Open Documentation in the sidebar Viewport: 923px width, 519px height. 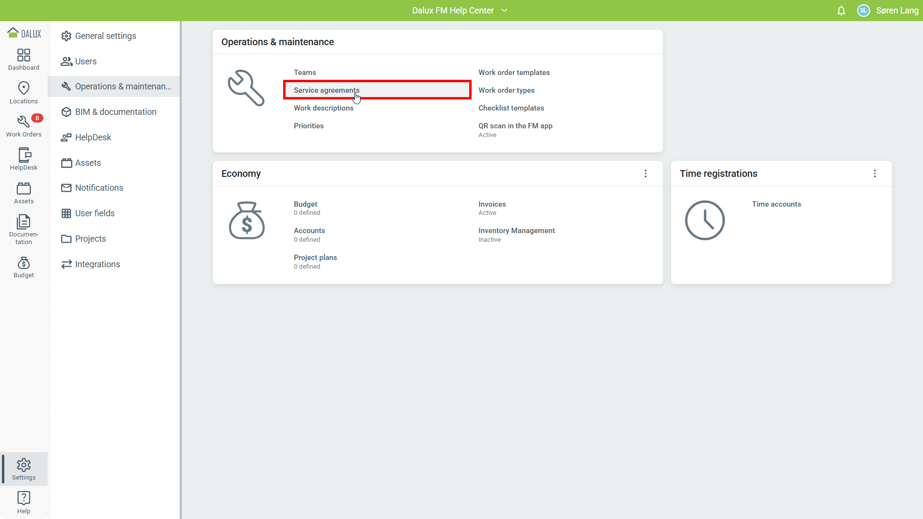[24, 230]
